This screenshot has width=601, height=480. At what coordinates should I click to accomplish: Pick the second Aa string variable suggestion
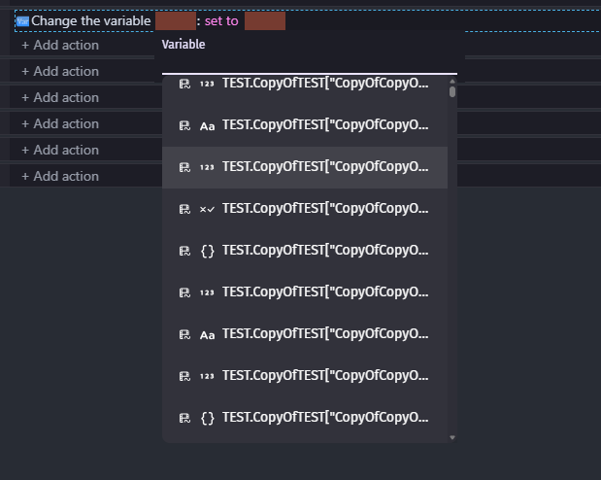coord(305,334)
